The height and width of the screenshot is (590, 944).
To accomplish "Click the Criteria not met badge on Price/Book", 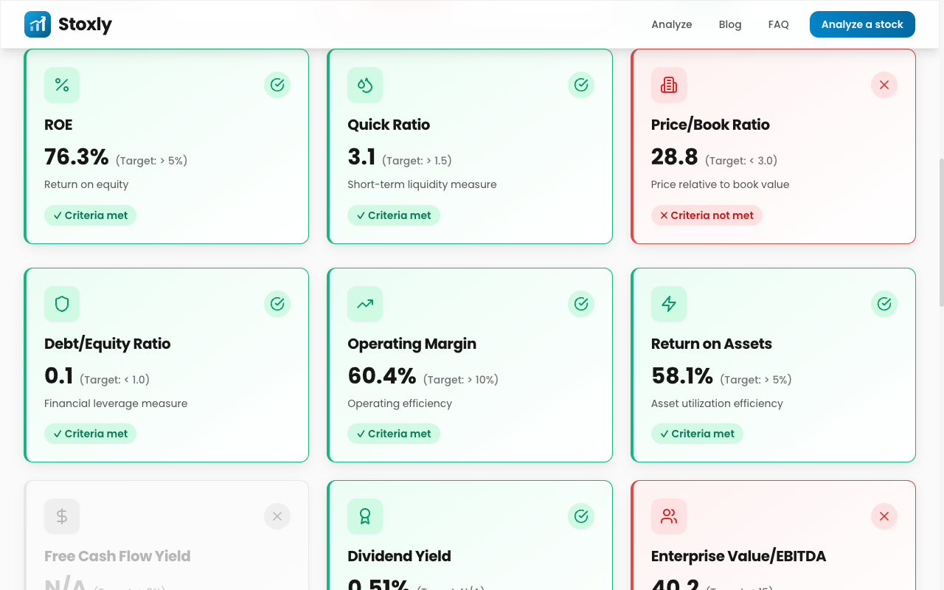I will pyautogui.click(x=707, y=215).
